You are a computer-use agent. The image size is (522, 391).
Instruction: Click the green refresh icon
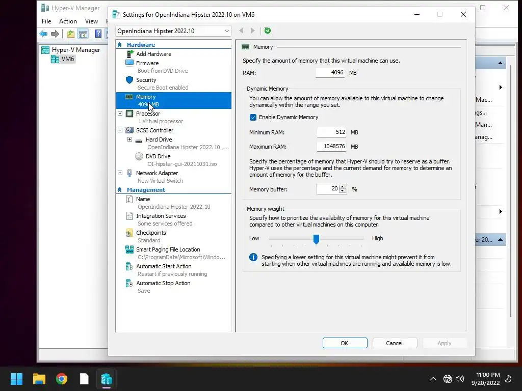pos(267,31)
